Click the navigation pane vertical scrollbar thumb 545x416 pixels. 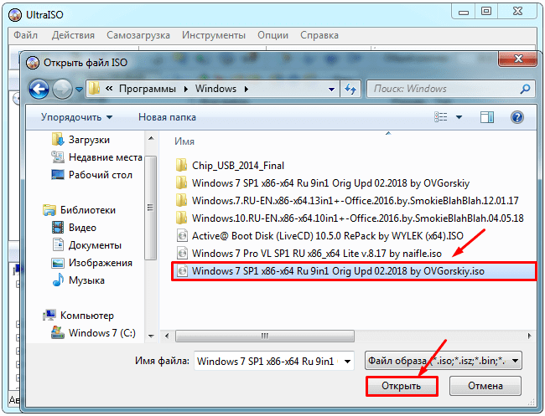click(150, 208)
